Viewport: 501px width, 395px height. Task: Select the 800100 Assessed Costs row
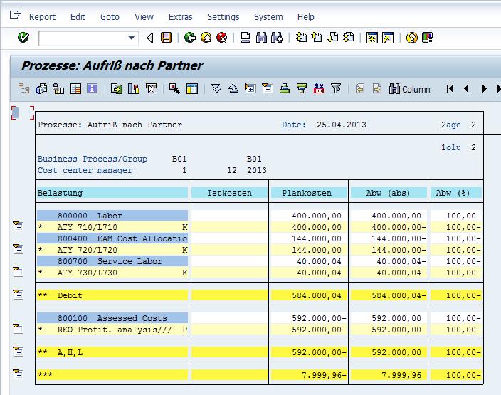112,317
